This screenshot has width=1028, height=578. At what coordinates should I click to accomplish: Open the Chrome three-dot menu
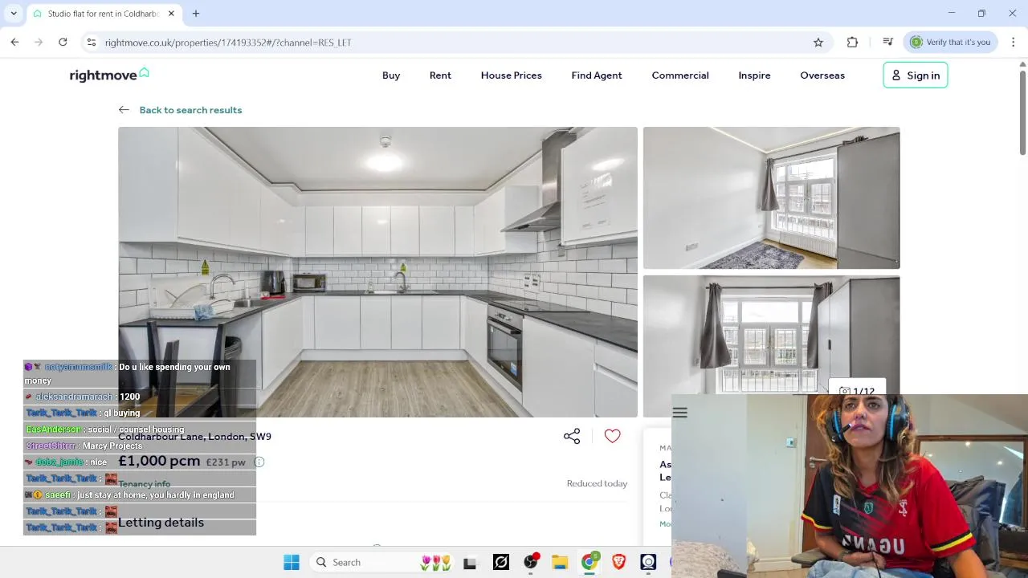(x=1013, y=42)
